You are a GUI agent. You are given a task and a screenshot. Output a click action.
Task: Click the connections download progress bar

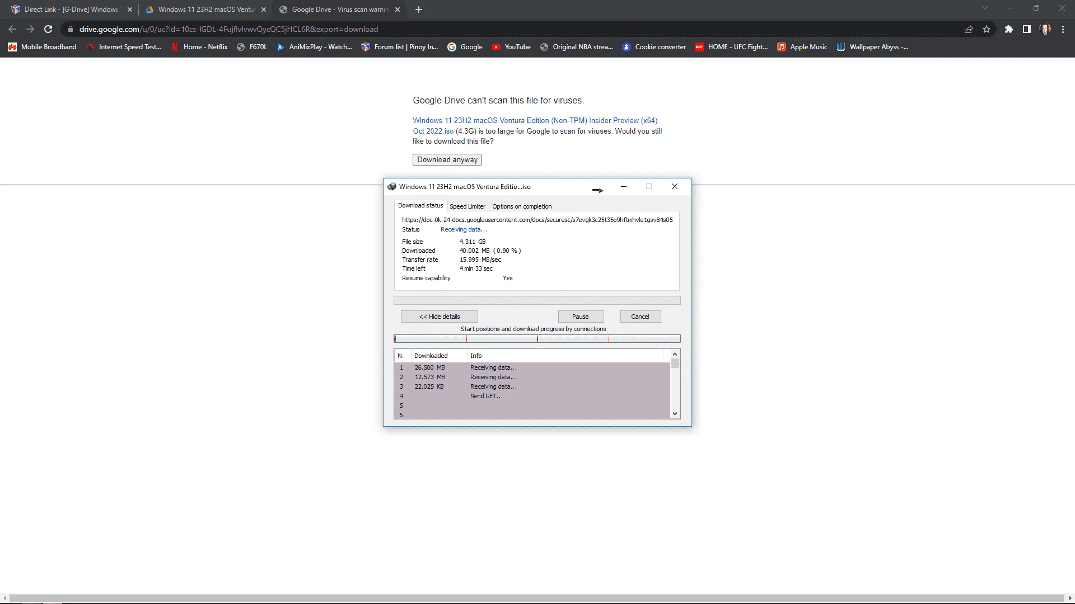[x=537, y=339]
